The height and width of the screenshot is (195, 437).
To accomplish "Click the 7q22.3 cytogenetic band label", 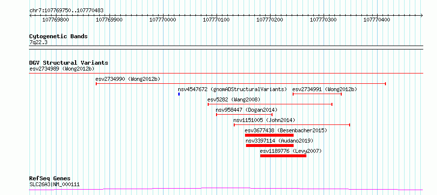I will click(x=38, y=42).
